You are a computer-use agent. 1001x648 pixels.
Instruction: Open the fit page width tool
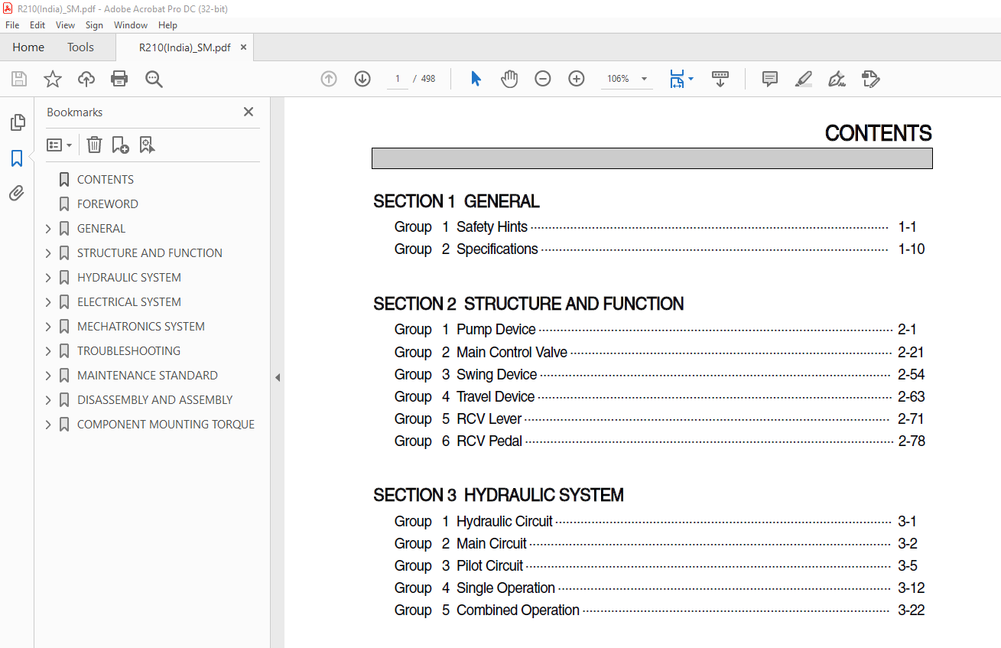pyautogui.click(x=677, y=79)
